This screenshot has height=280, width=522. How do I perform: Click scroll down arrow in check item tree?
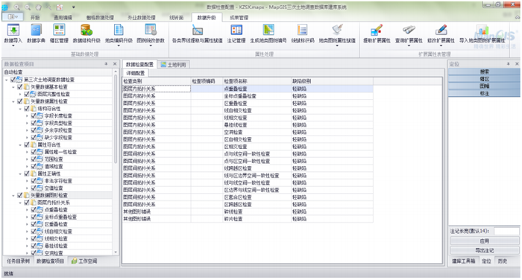[116, 252]
